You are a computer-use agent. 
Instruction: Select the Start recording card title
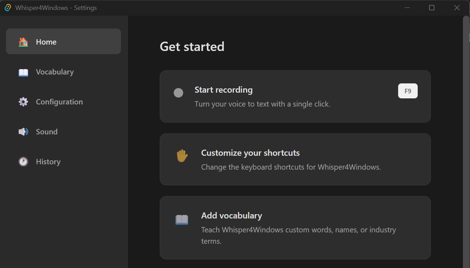[223, 90]
